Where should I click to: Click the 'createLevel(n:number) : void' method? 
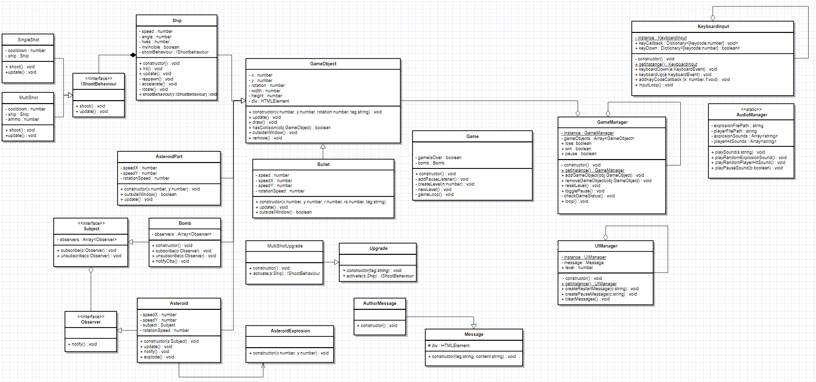[x=445, y=184]
